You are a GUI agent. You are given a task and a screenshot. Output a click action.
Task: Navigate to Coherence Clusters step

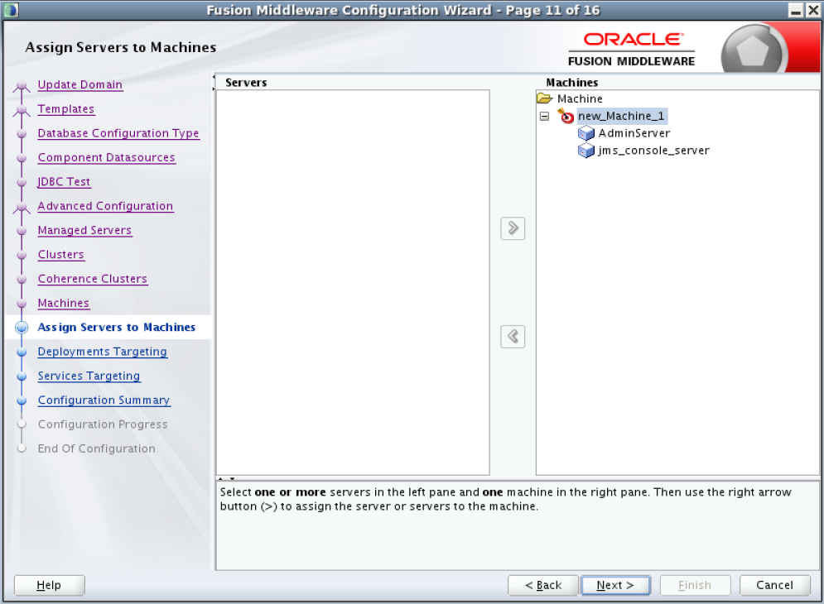coord(93,279)
